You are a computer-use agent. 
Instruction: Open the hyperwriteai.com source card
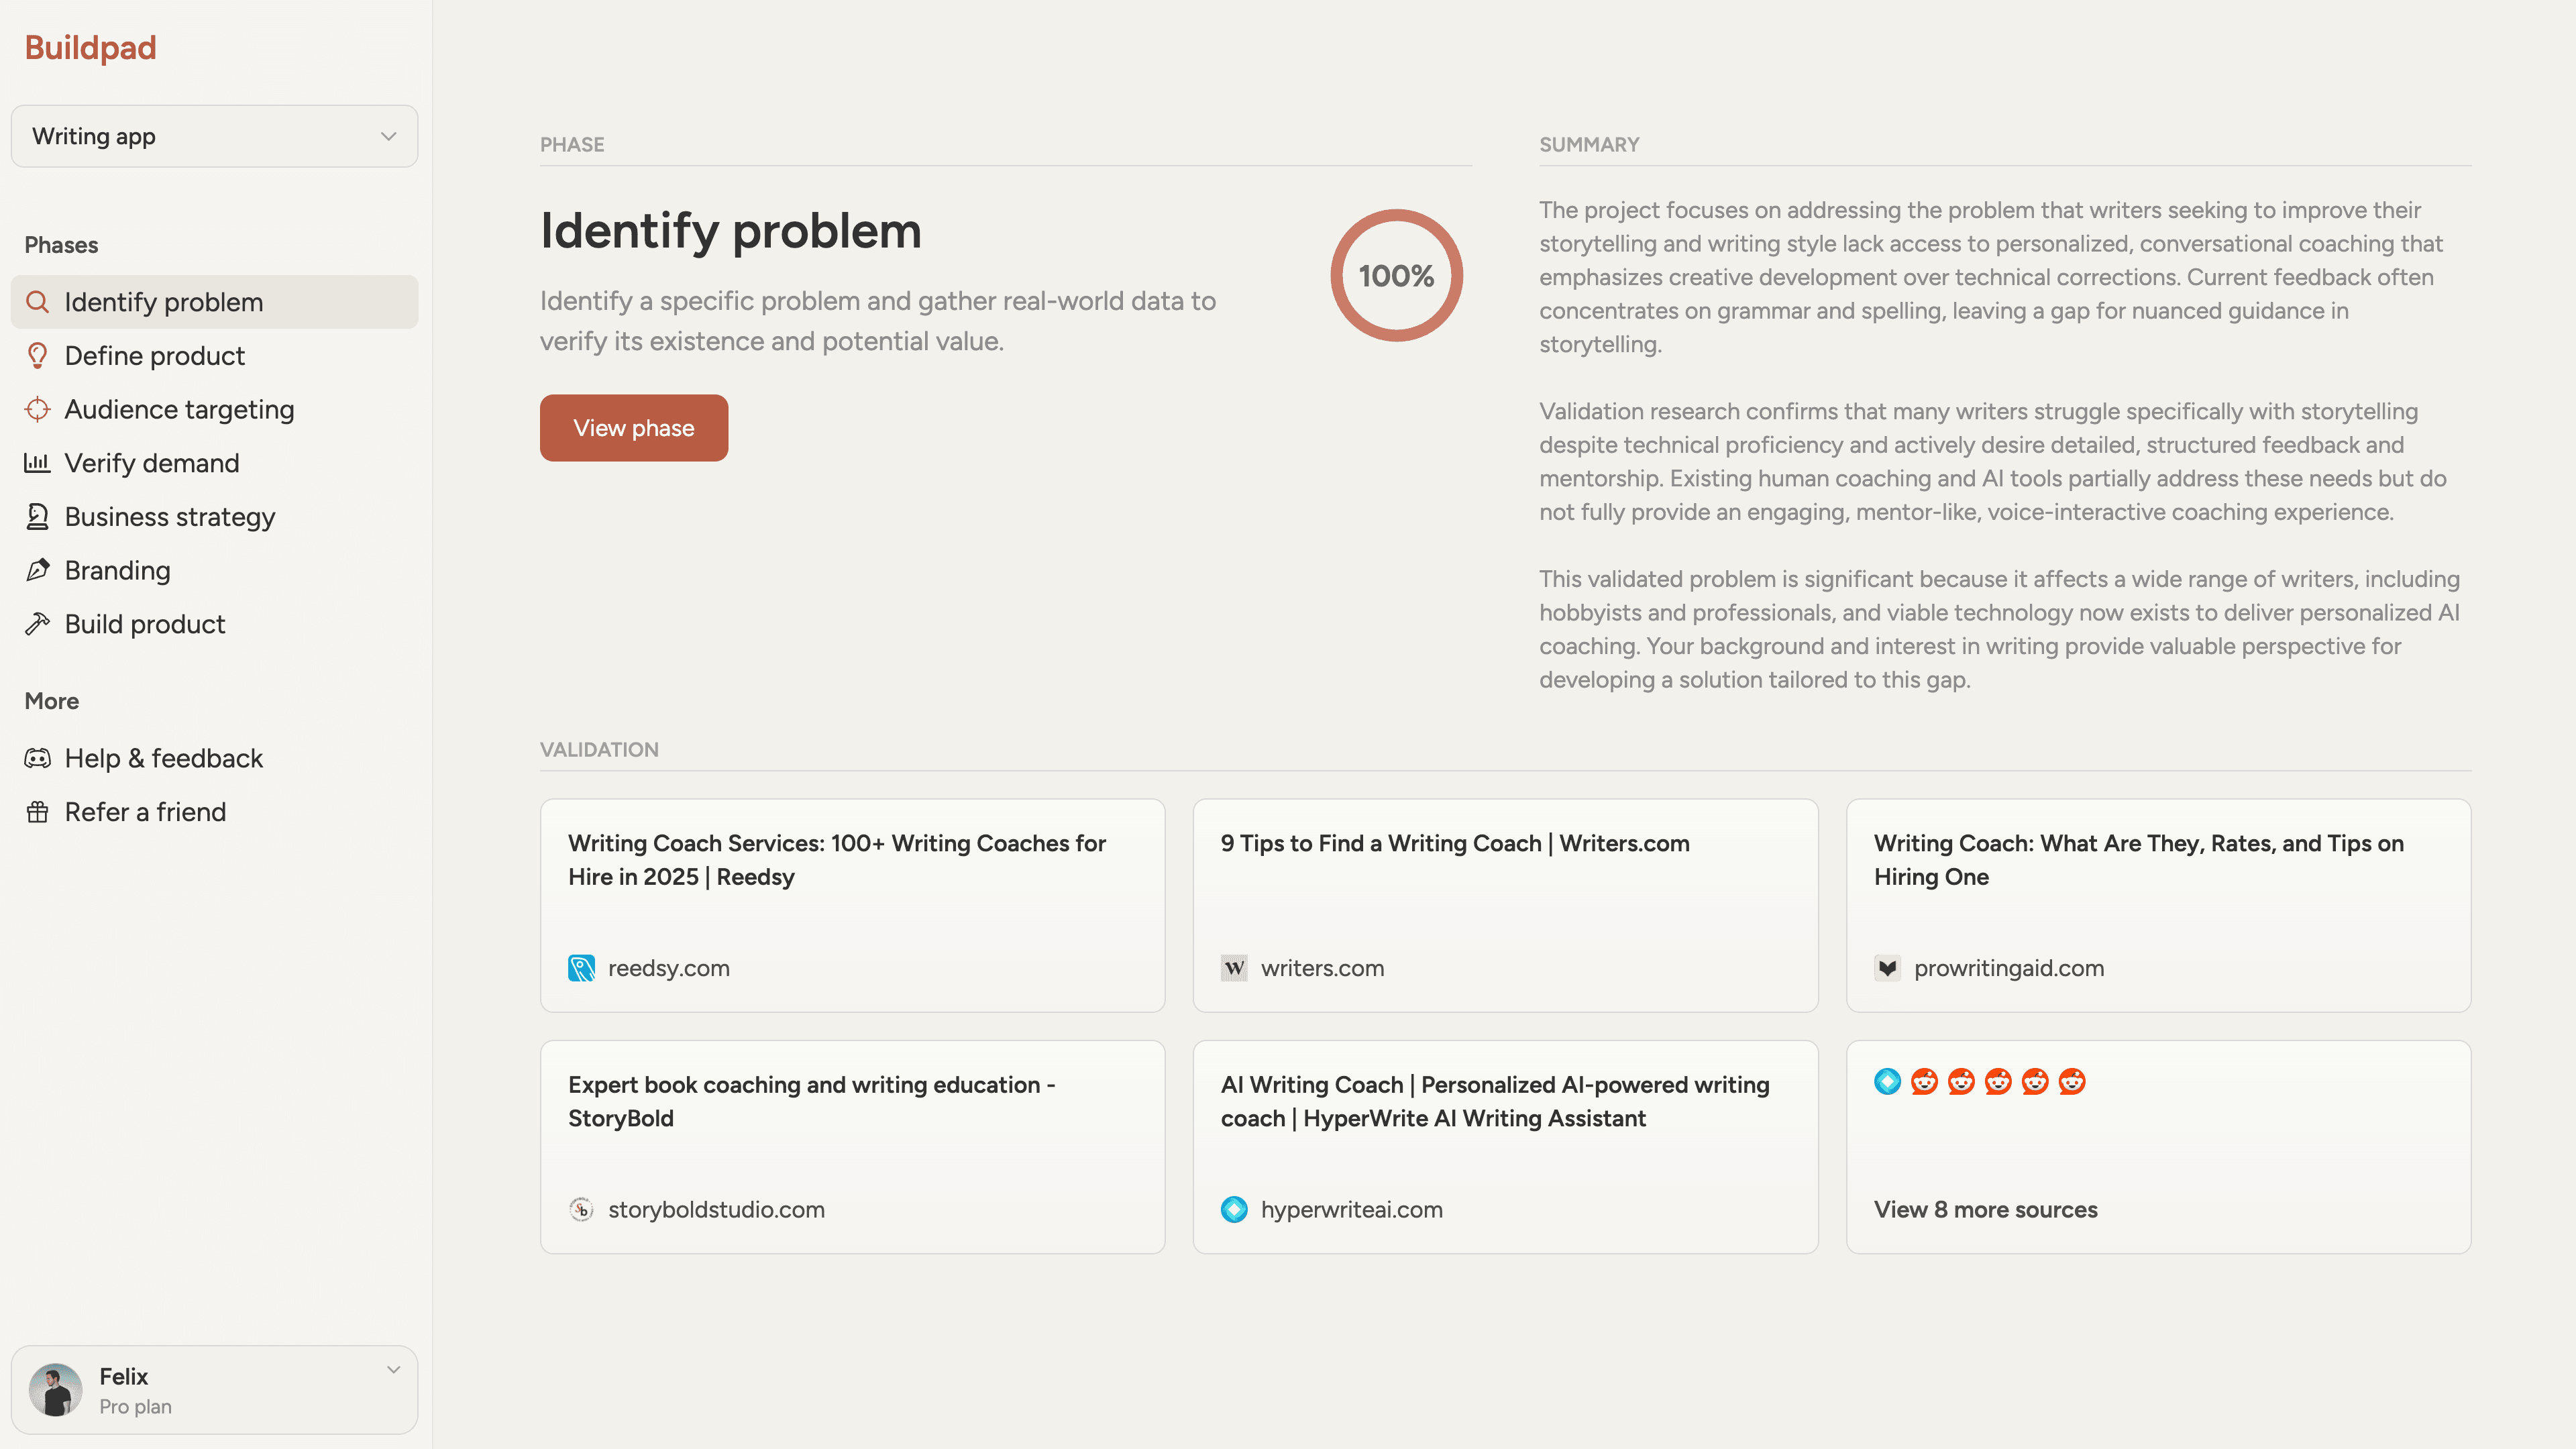pyautogui.click(x=1505, y=1147)
